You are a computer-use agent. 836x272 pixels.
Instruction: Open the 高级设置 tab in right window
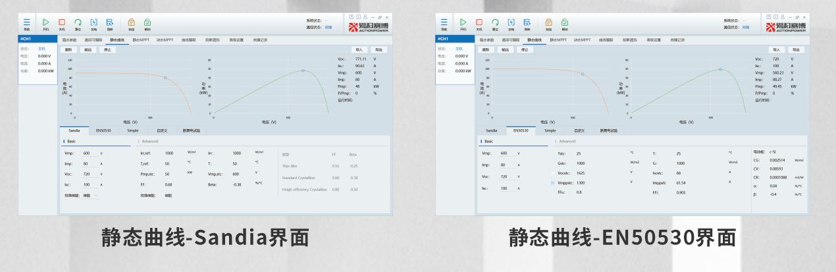(654, 40)
